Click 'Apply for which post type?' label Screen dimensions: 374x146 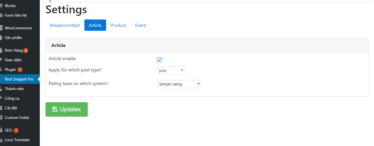(75, 70)
